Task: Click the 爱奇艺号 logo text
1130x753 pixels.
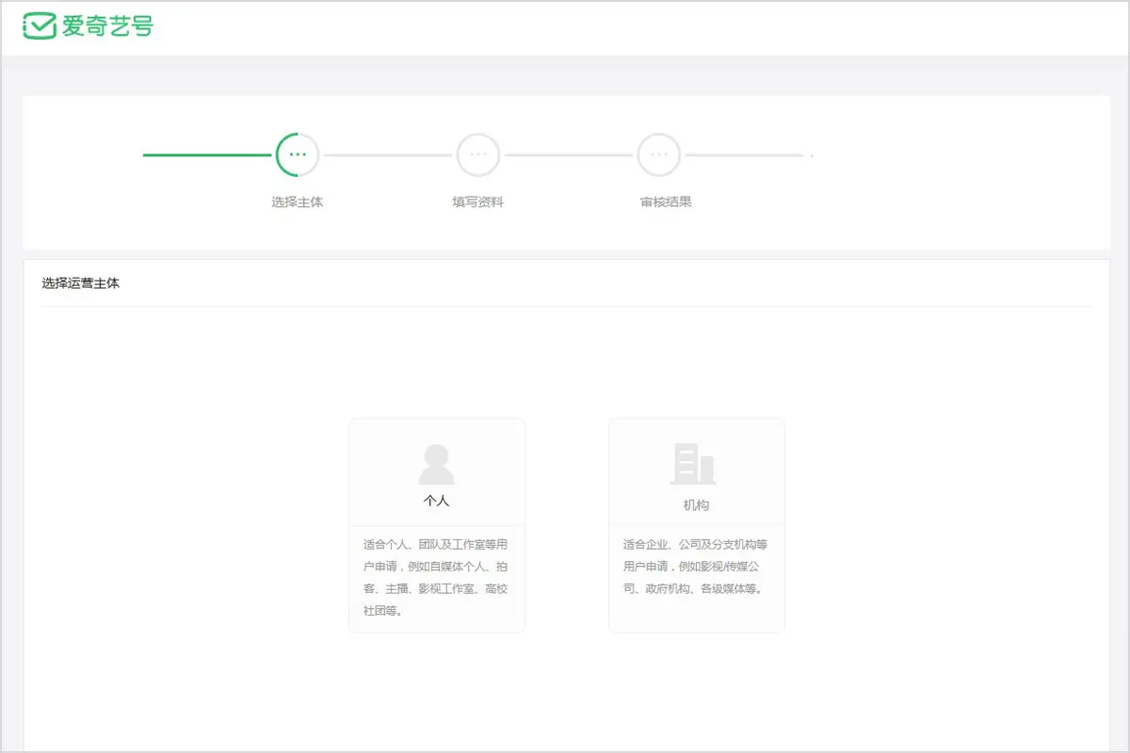Action: click(106, 26)
